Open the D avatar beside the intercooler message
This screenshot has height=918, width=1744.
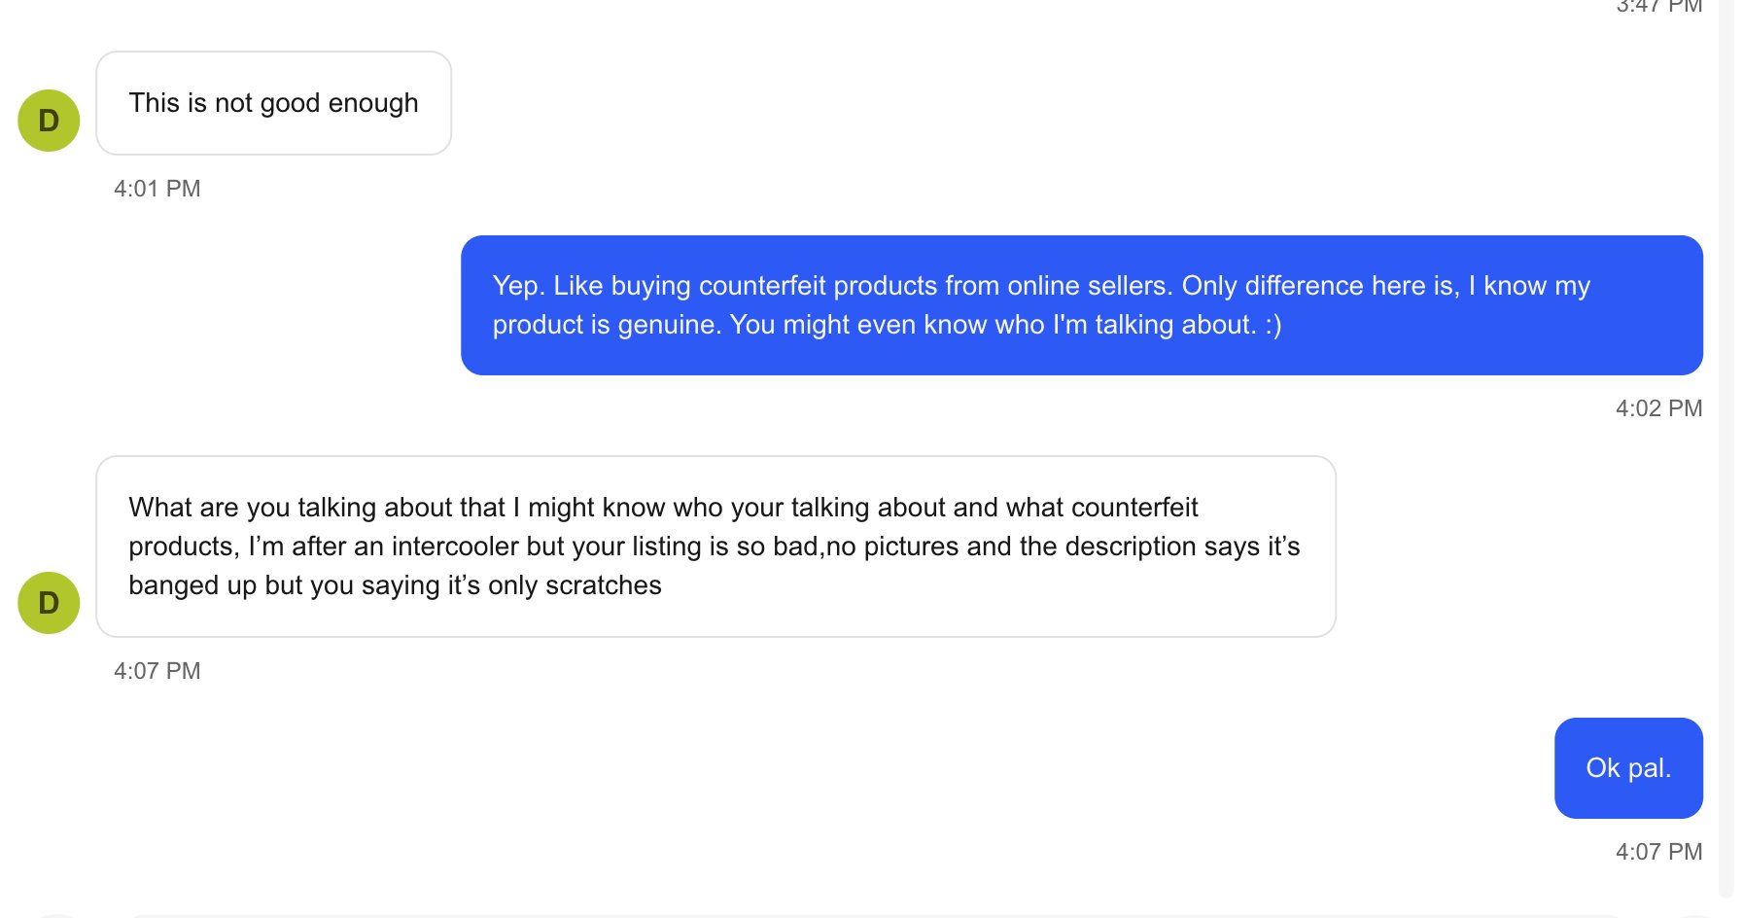coord(49,603)
